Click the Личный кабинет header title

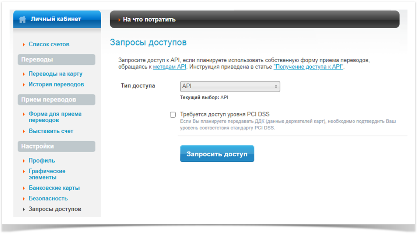pyautogui.click(x=56, y=19)
